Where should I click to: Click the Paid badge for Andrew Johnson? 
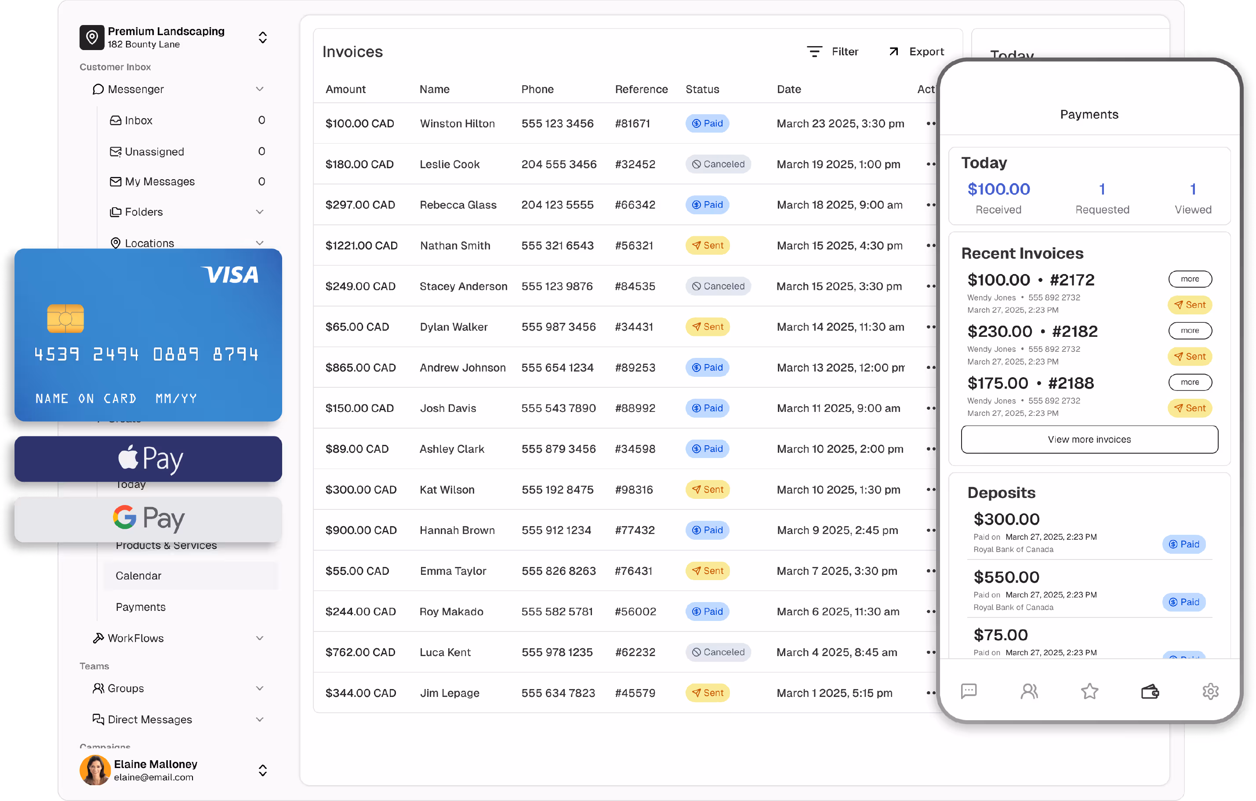pos(707,368)
